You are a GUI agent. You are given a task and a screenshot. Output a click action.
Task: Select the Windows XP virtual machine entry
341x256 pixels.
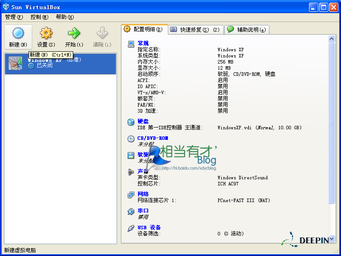tap(60, 63)
